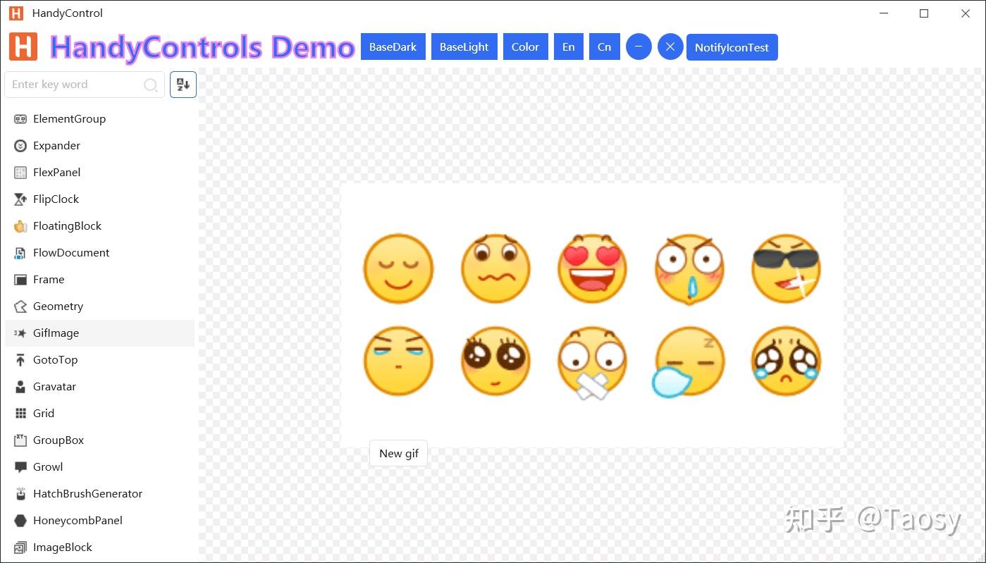Switch to the BaseDark theme
This screenshot has width=986, height=563.
[393, 47]
